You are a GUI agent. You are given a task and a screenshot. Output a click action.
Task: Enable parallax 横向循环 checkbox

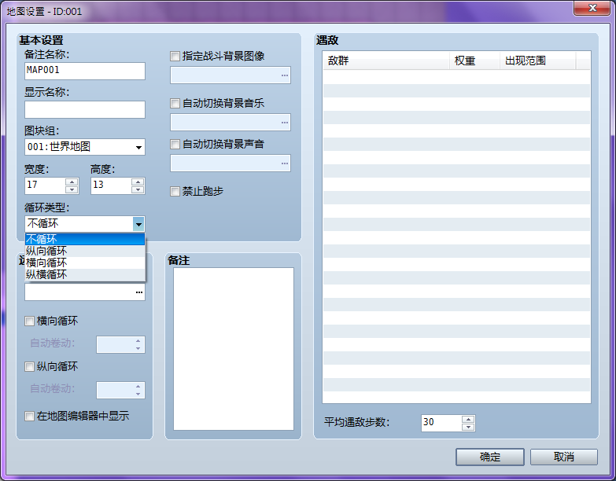29,321
